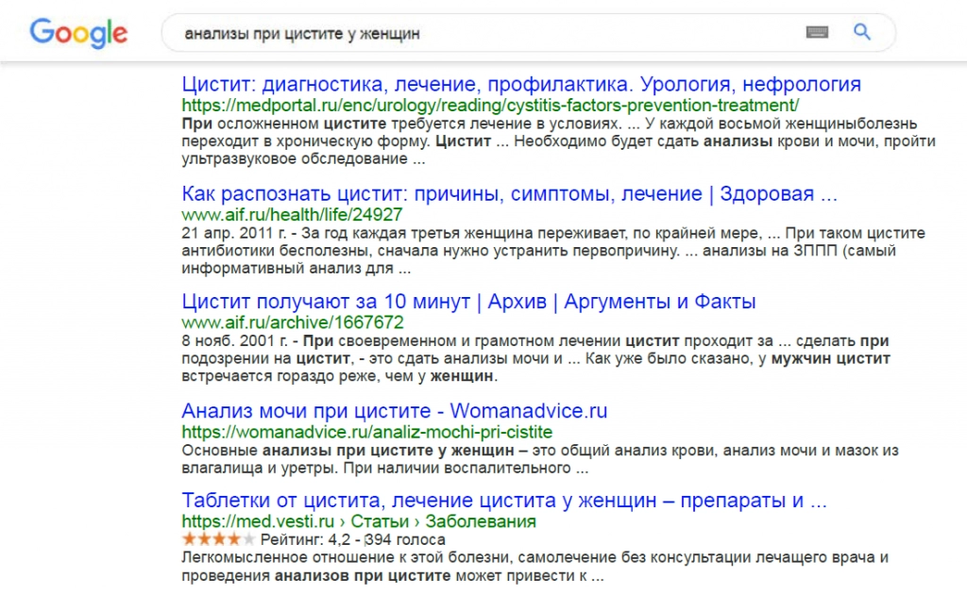Click the medportal.ru green URL
Image resolution: width=967 pixels, height=594 pixels.
click(490, 106)
